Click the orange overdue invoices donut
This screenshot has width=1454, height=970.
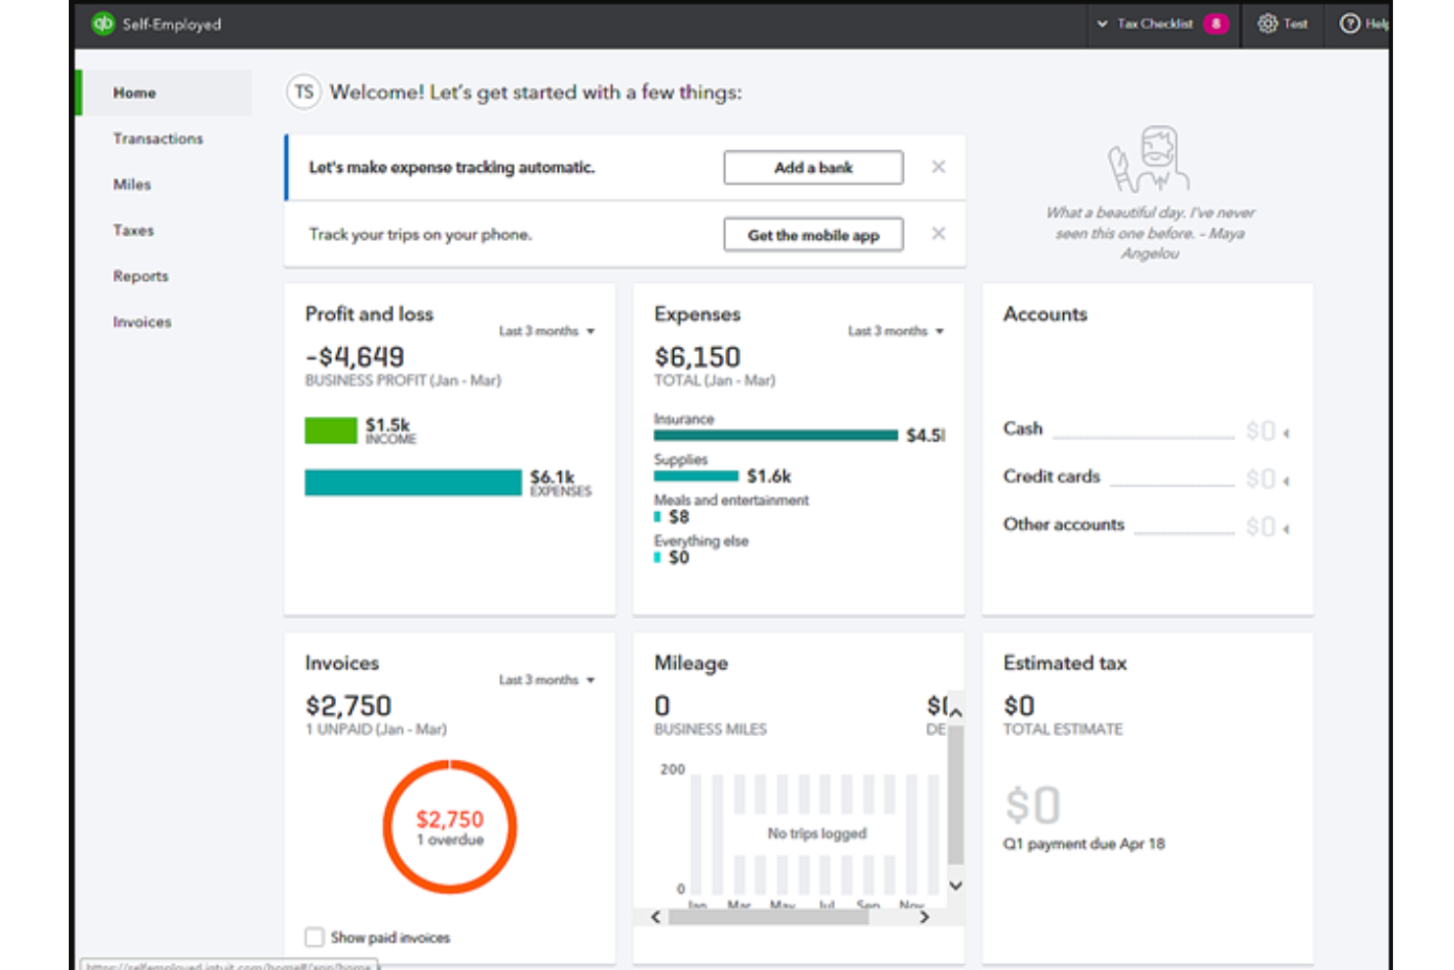(450, 827)
